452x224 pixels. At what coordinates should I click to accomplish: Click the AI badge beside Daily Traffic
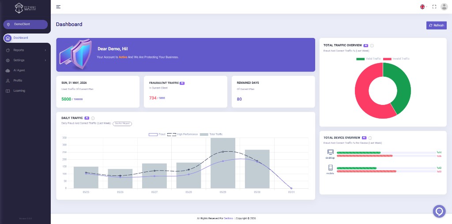click(87, 118)
